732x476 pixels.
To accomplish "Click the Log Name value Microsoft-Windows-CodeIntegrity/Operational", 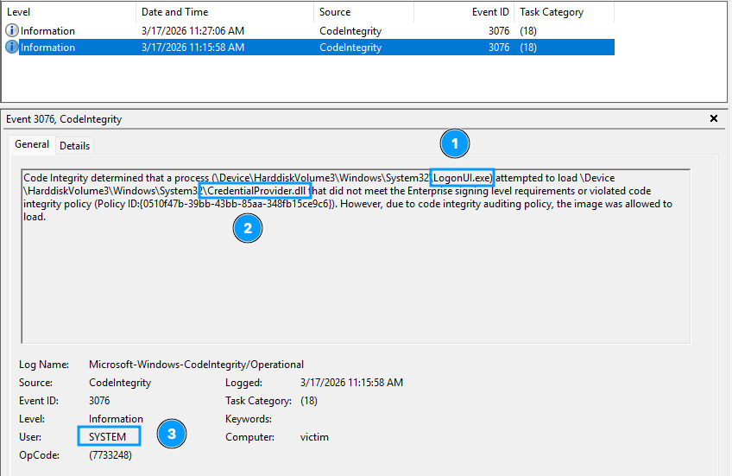I will (196, 365).
